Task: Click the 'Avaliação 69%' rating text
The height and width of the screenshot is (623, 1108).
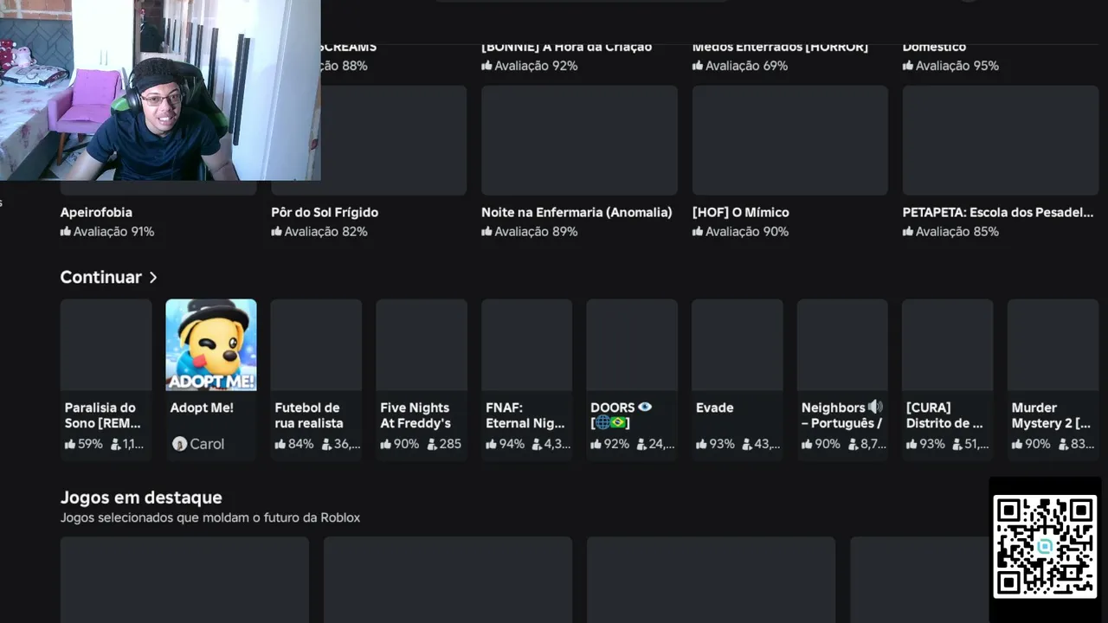Action: click(747, 66)
